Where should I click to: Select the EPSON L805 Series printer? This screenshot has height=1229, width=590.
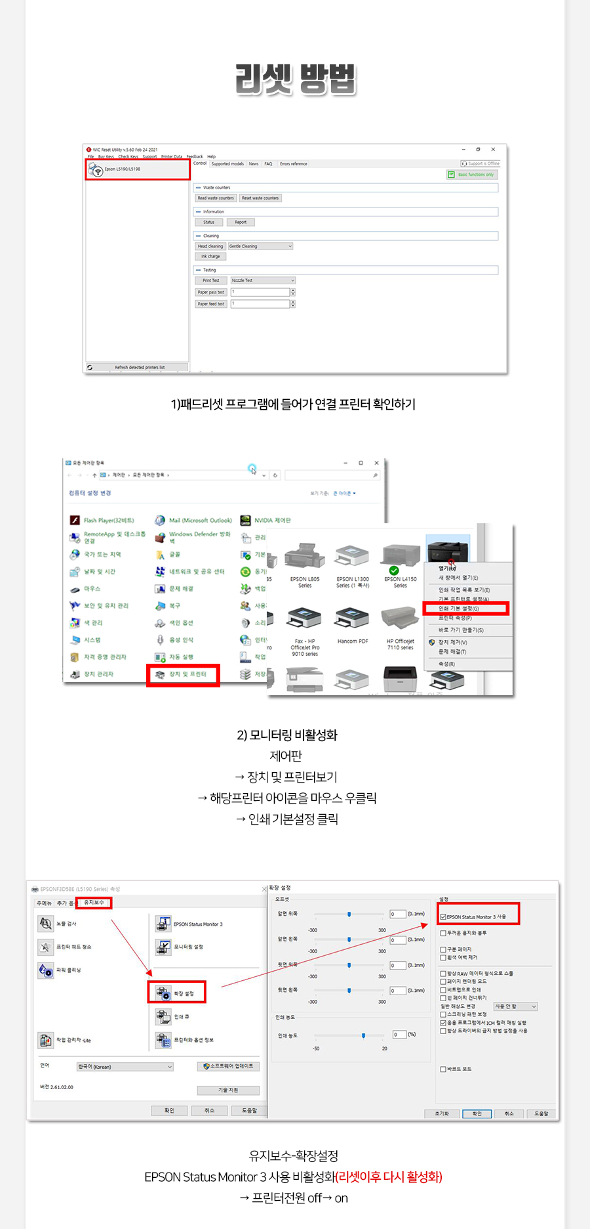pos(305,565)
